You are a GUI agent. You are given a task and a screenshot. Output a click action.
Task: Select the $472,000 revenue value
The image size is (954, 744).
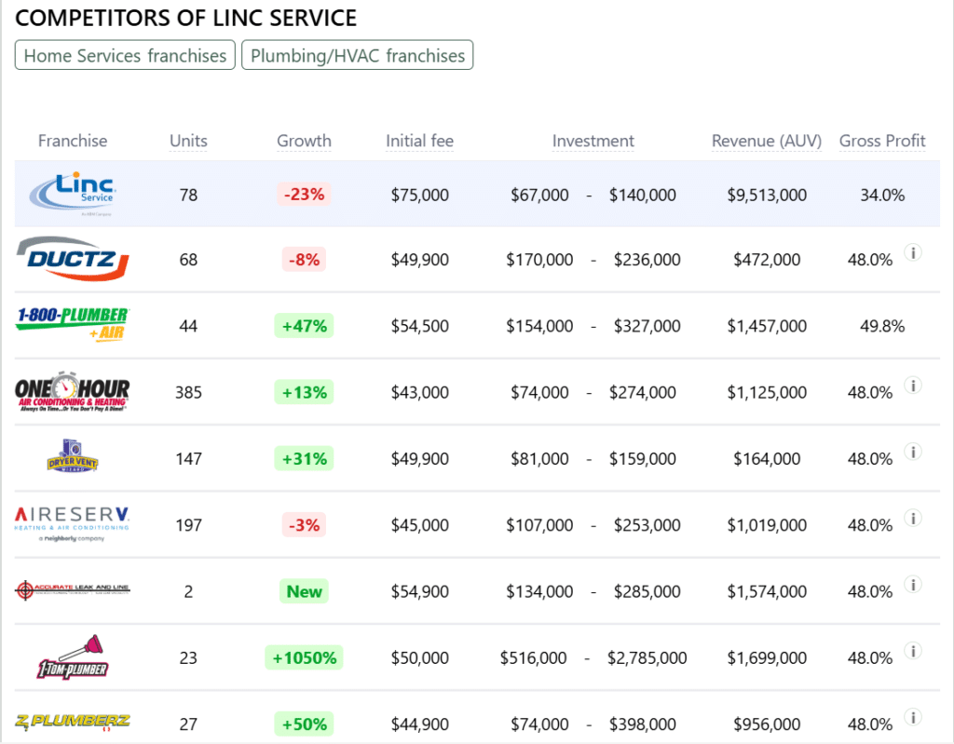[767, 260]
